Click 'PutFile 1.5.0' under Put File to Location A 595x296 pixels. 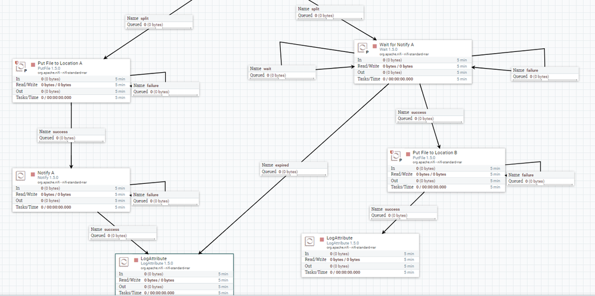48,68
